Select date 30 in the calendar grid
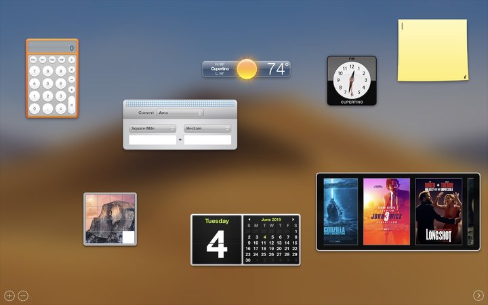 click(248, 260)
